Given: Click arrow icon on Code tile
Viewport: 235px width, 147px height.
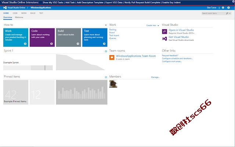Looking at the screenshot, I should pyautogui.click(x=51, y=44).
